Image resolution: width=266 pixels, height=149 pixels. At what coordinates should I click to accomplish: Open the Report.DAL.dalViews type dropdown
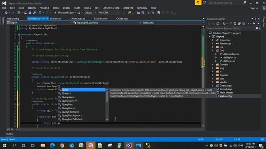pyautogui.click(x=106, y=23)
